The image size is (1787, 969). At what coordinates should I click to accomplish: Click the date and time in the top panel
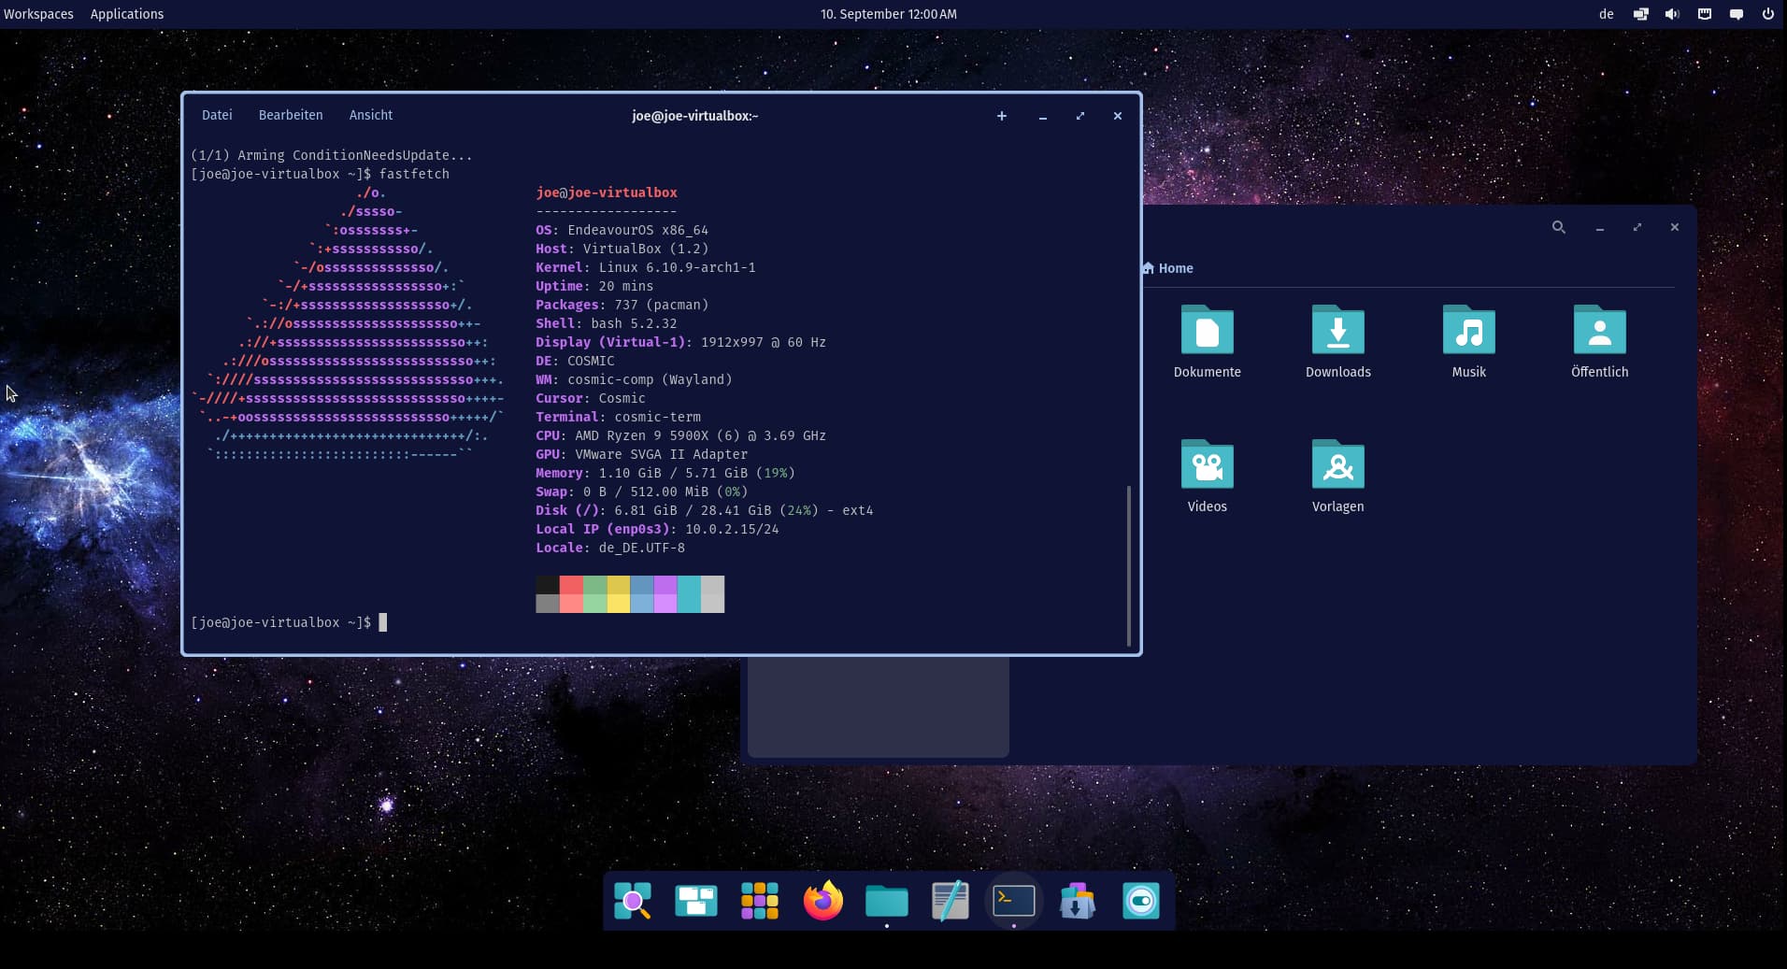point(889,14)
